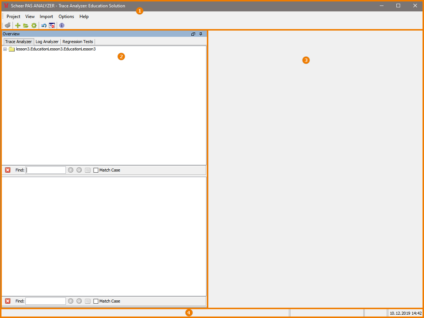The width and height of the screenshot is (424, 318).
Task: Undock the Overview panel with the float icon
Action: click(193, 33)
